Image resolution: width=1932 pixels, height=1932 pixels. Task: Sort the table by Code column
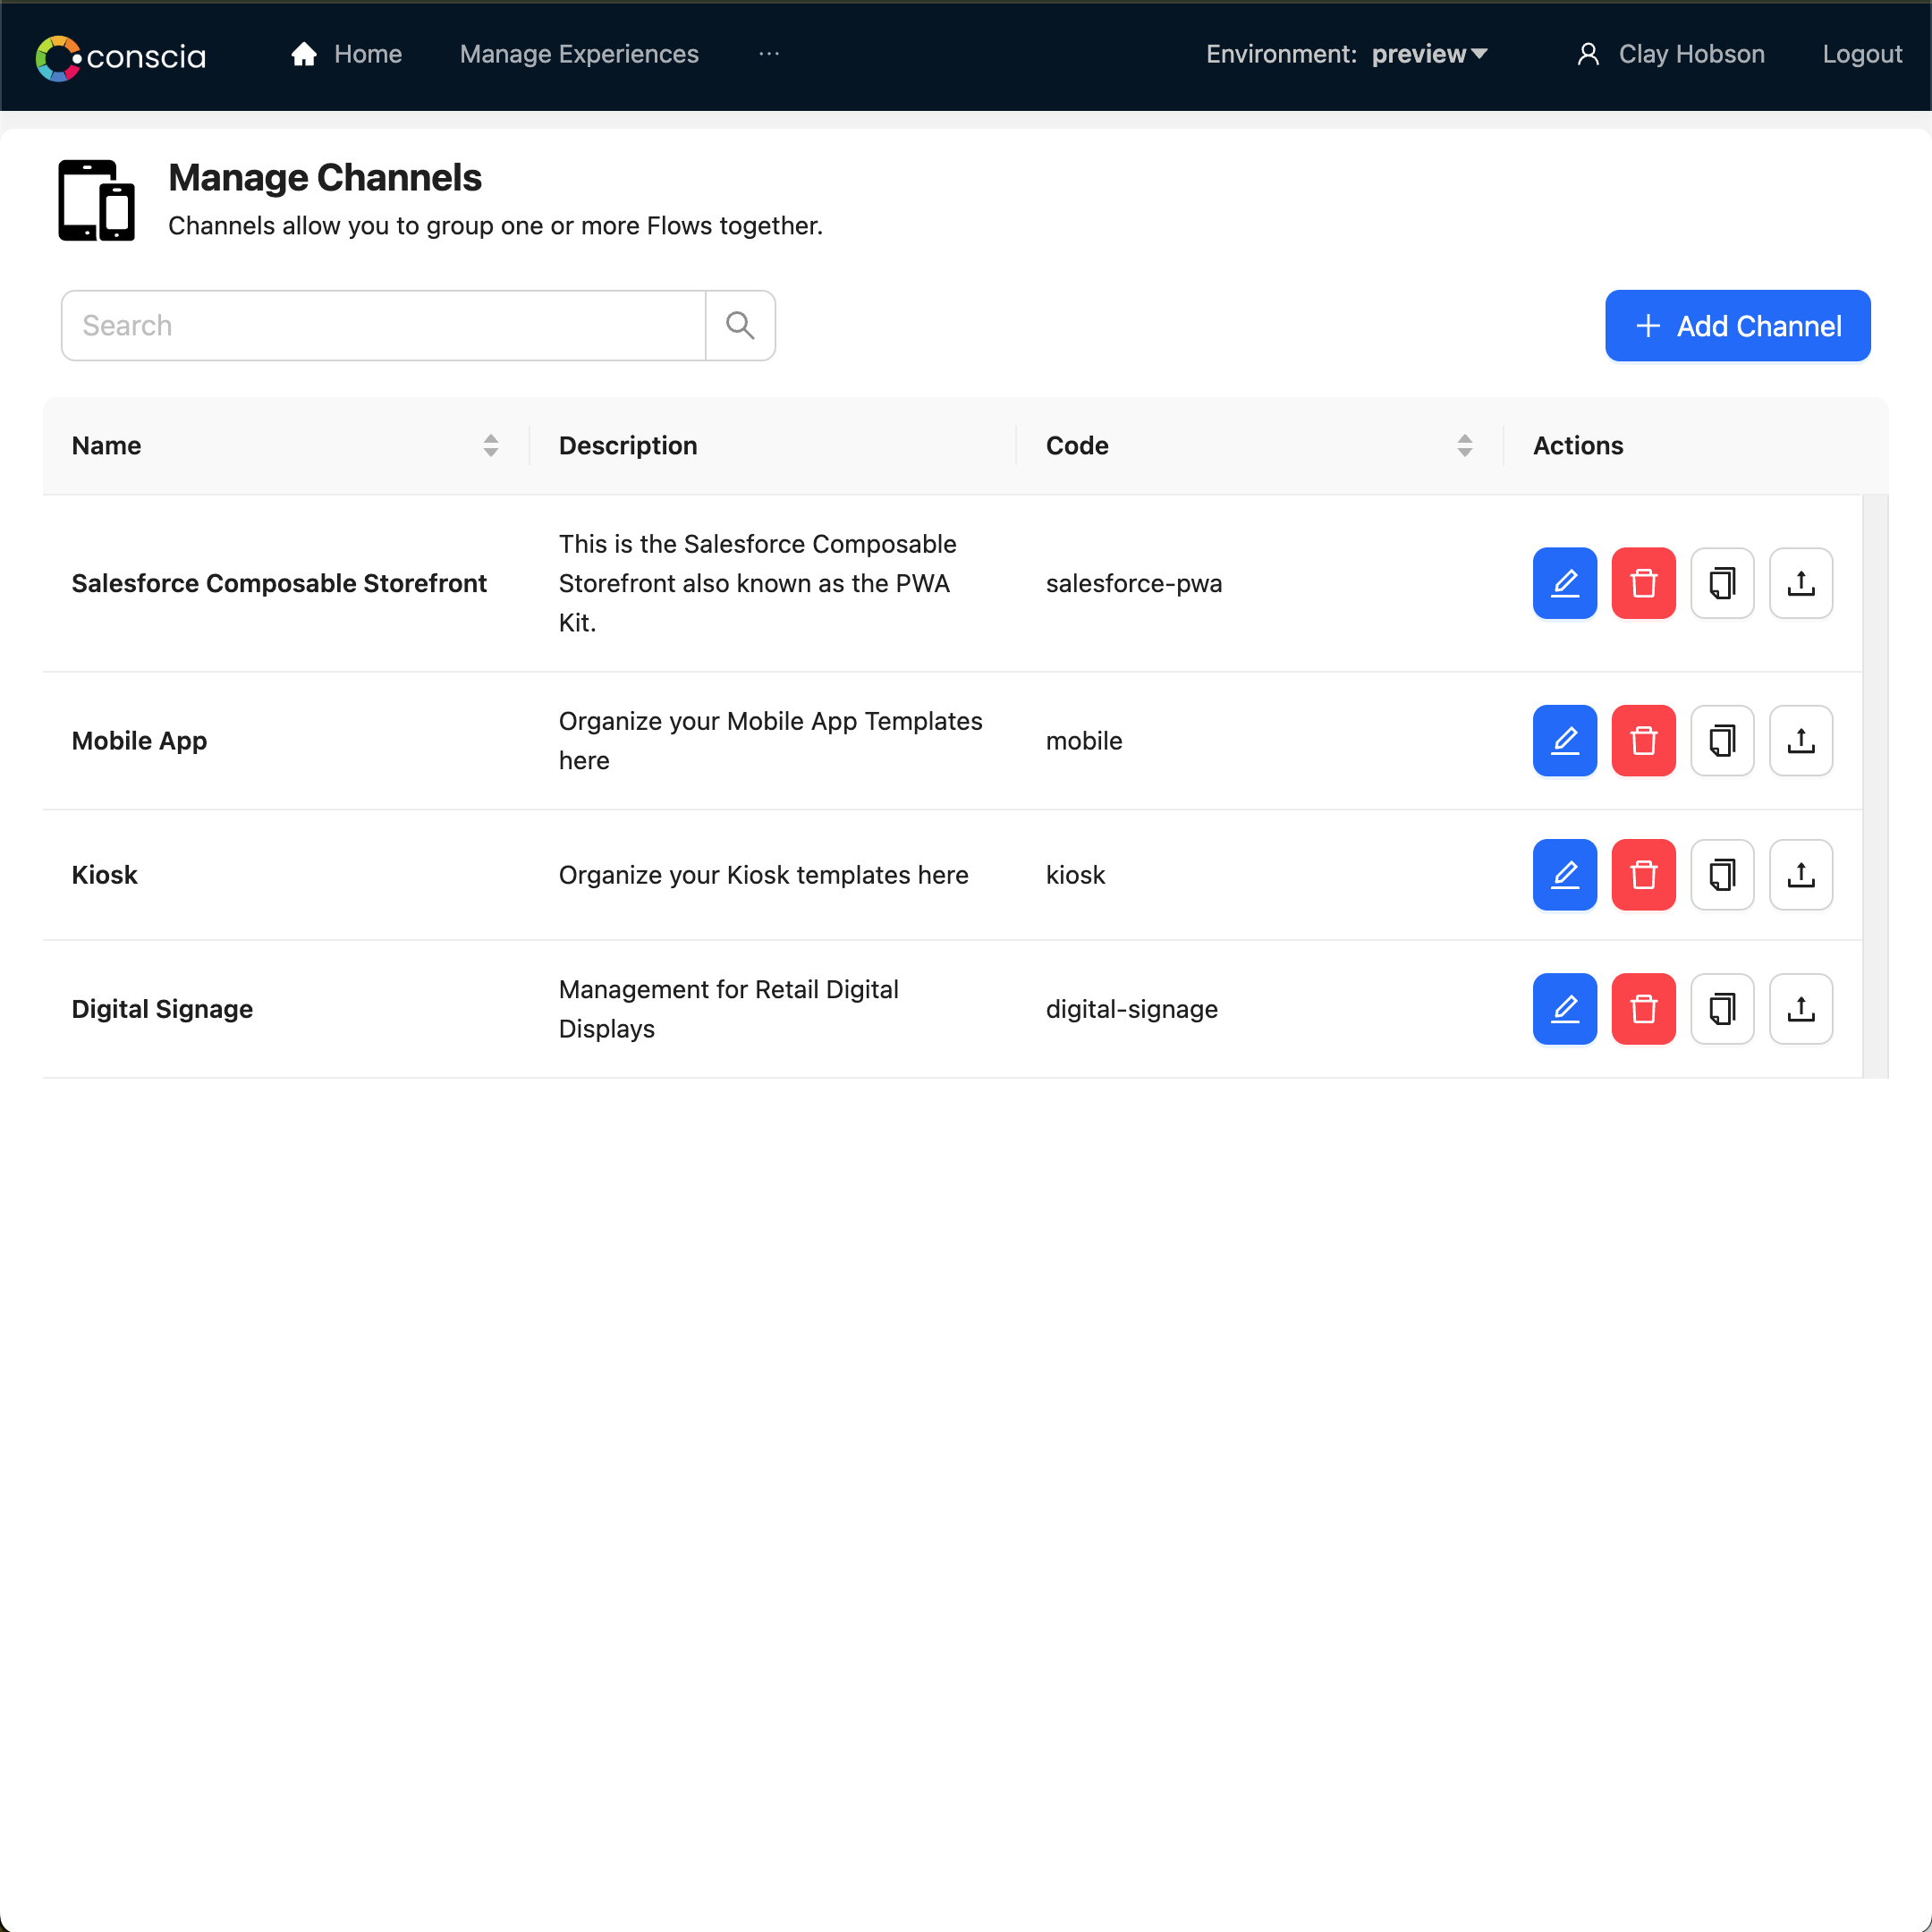click(x=1465, y=446)
